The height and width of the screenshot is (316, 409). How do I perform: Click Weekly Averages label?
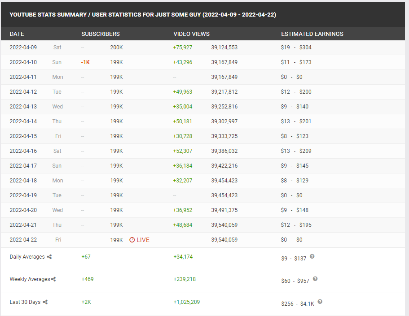pos(30,279)
